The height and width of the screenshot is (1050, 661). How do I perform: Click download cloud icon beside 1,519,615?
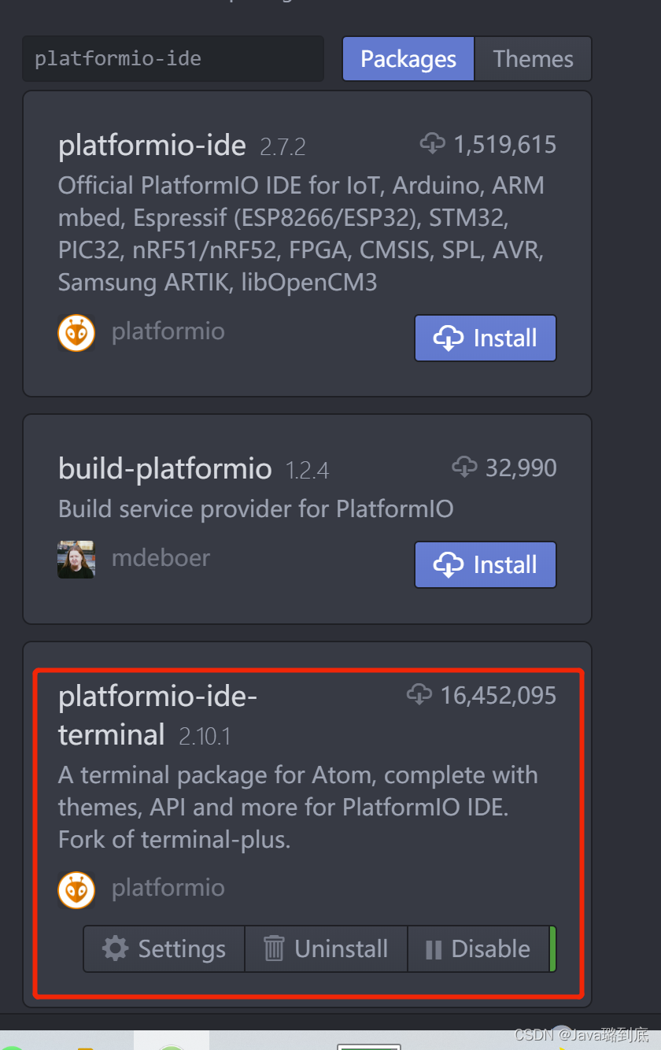433,144
